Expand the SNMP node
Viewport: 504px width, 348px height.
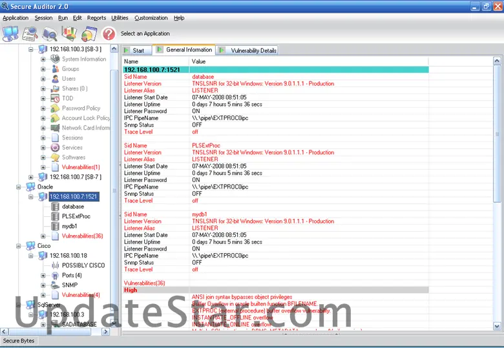[x=43, y=285]
